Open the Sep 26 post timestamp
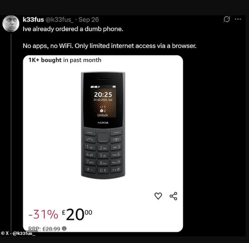This screenshot has width=249, height=243. click(x=89, y=20)
